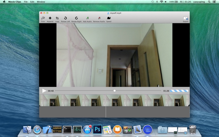Open Activity Monitor from the Dock
219x137 pixels.
pos(77,130)
